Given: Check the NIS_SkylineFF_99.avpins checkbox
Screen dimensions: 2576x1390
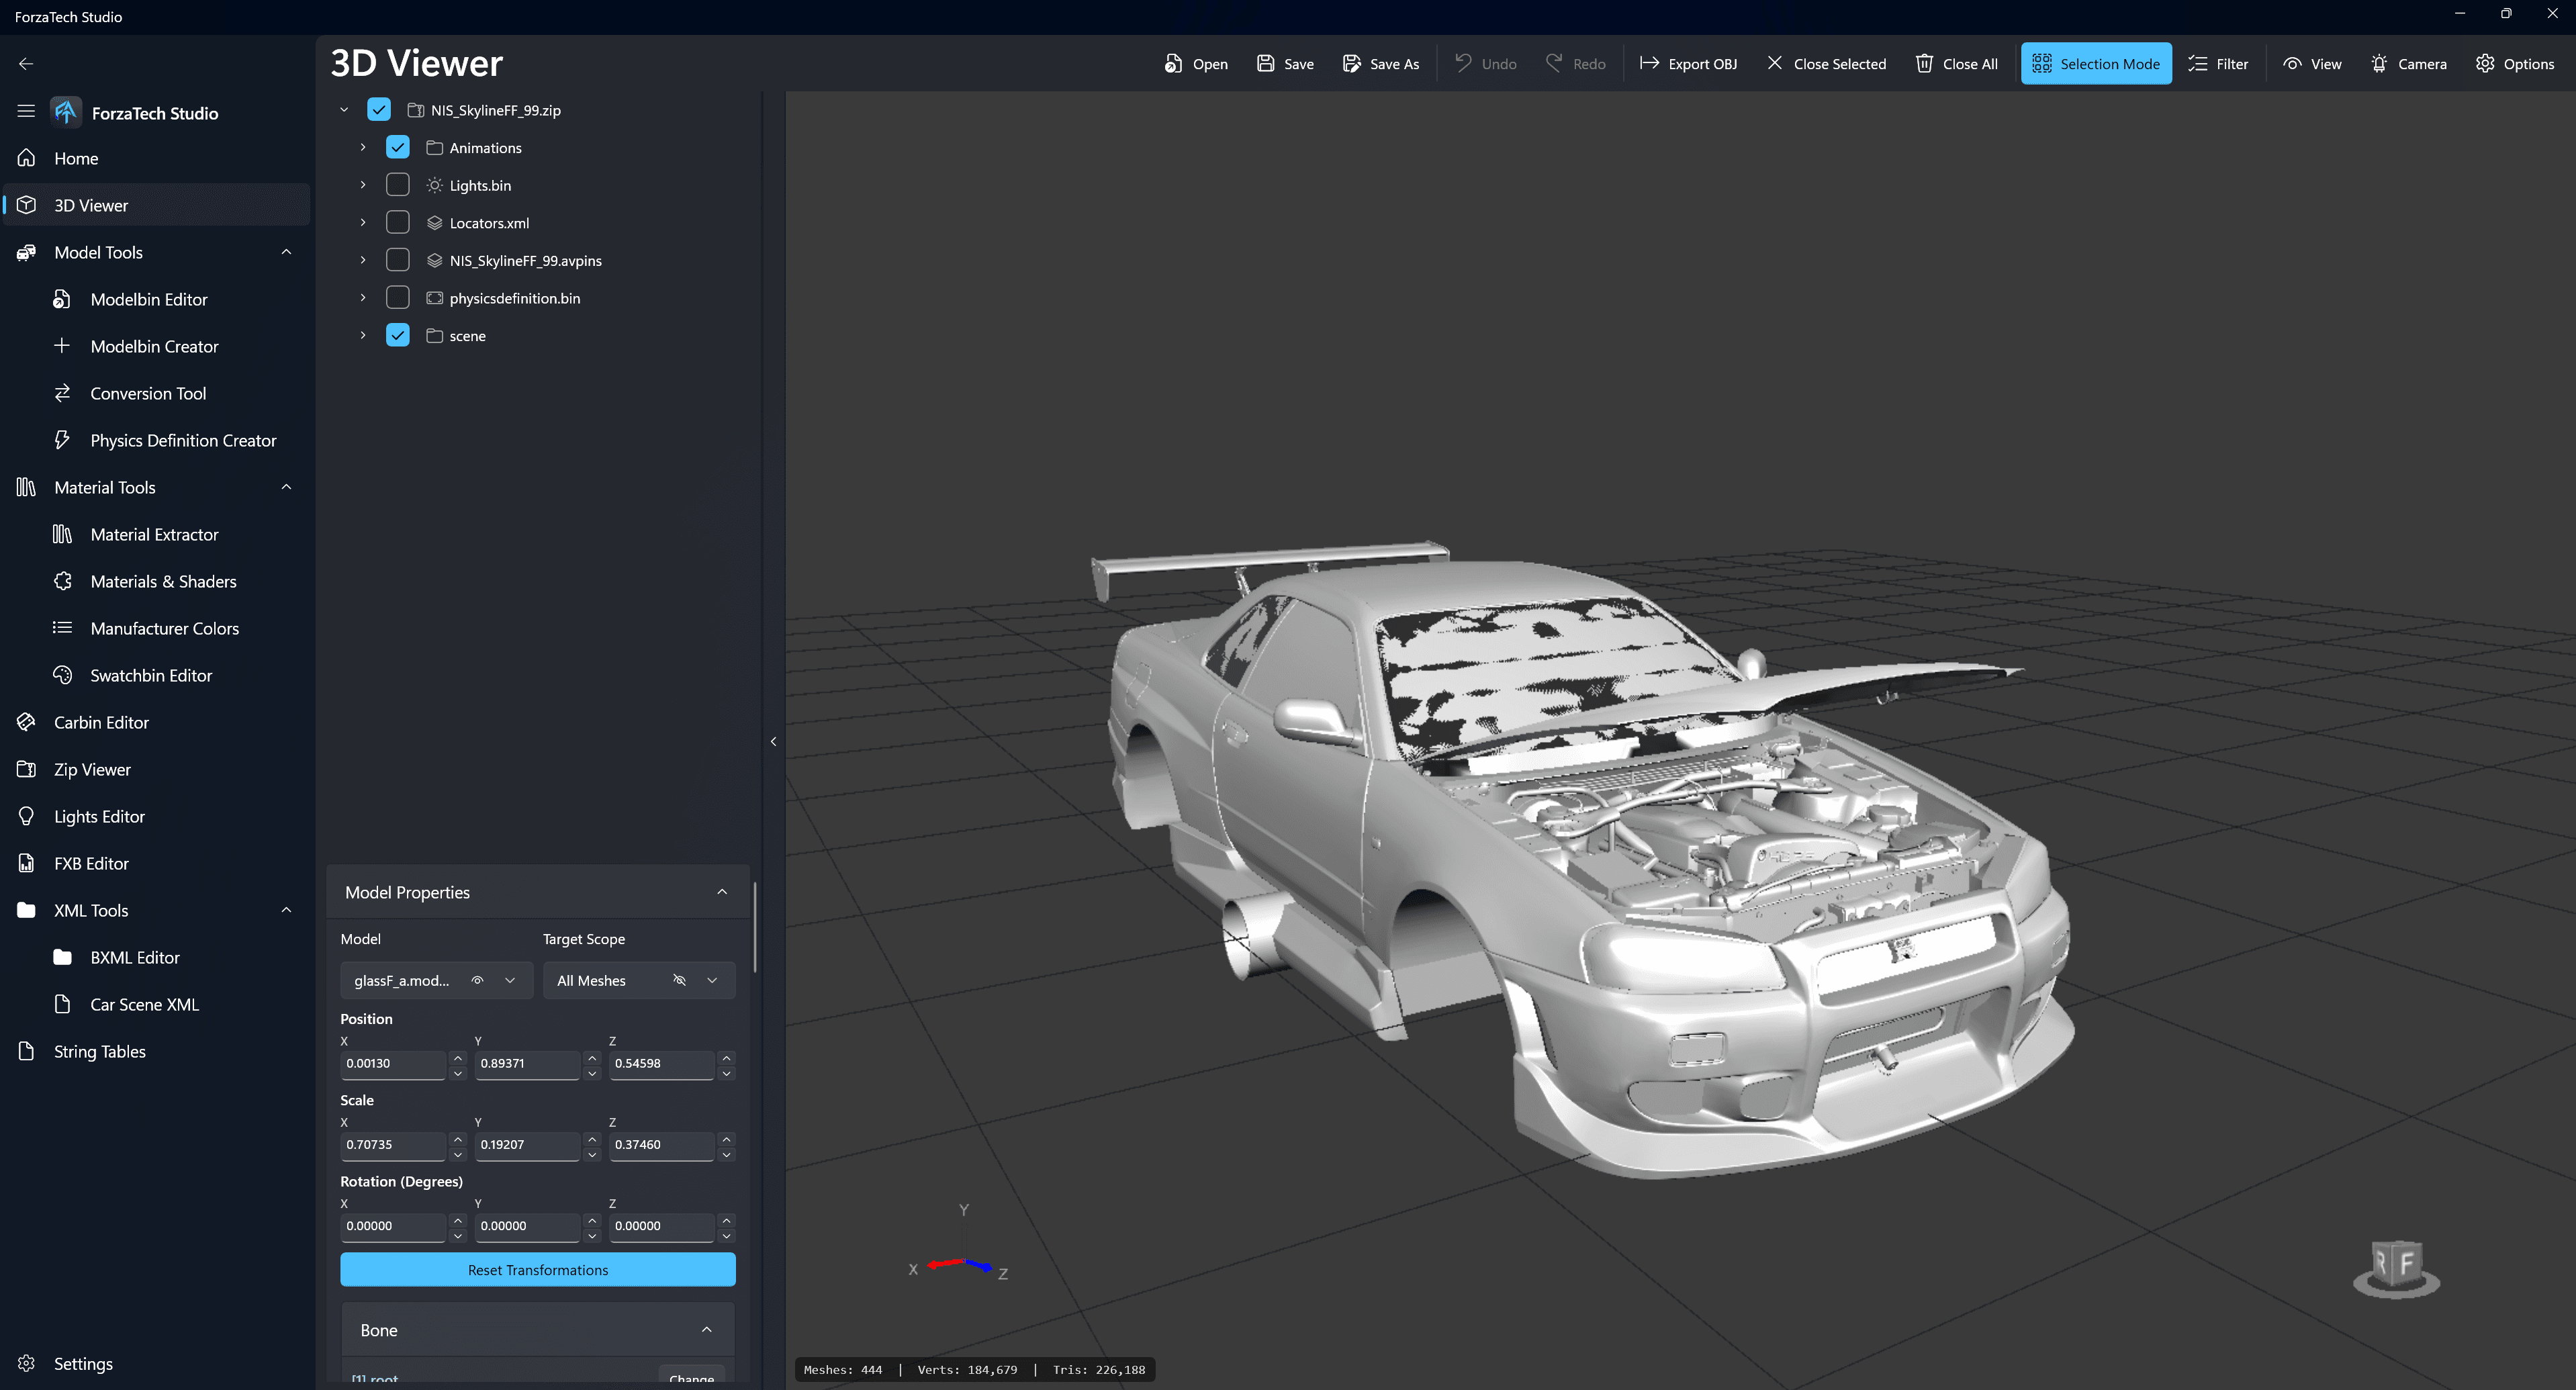Looking at the screenshot, I should point(398,260).
